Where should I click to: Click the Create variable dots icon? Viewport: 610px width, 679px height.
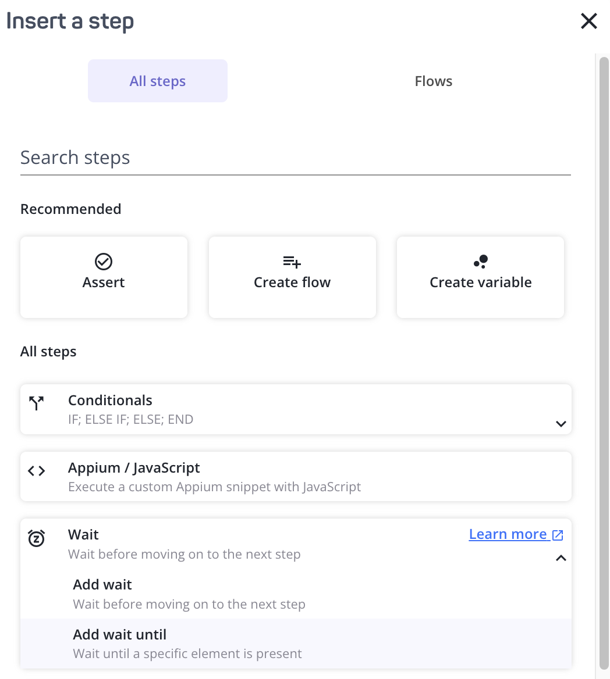[481, 262]
